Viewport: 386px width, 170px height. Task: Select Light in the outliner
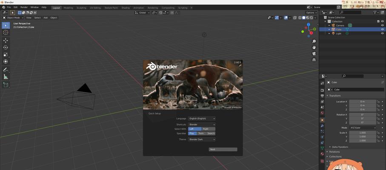[x=338, y=34]
